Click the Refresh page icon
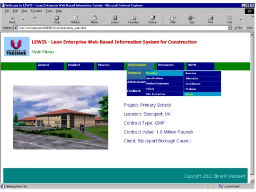The width and height of the screenshot is (256, 192). [x=75, y=19]
